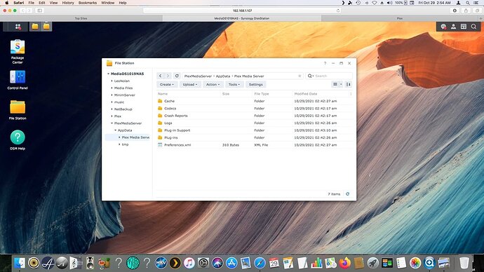Viewport: 484px width, 272px height.
Task: Click the sort order icon
Action: (x=348, y=84)
